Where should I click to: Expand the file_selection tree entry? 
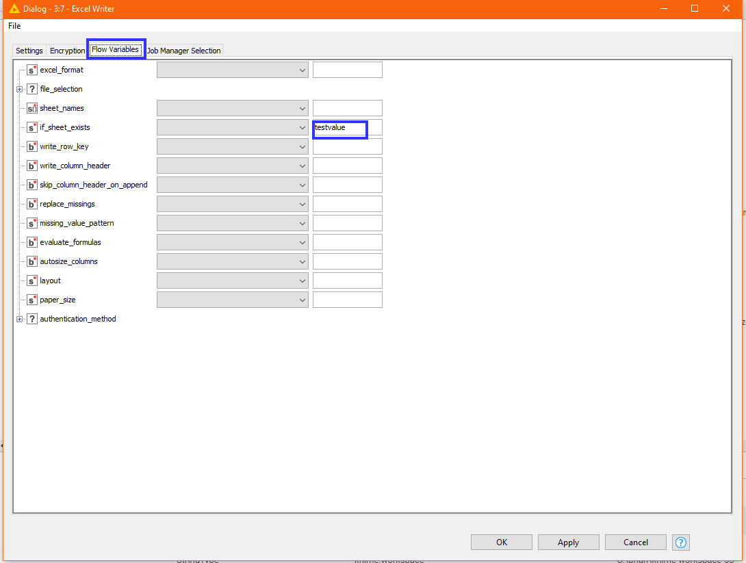(19, 89)
